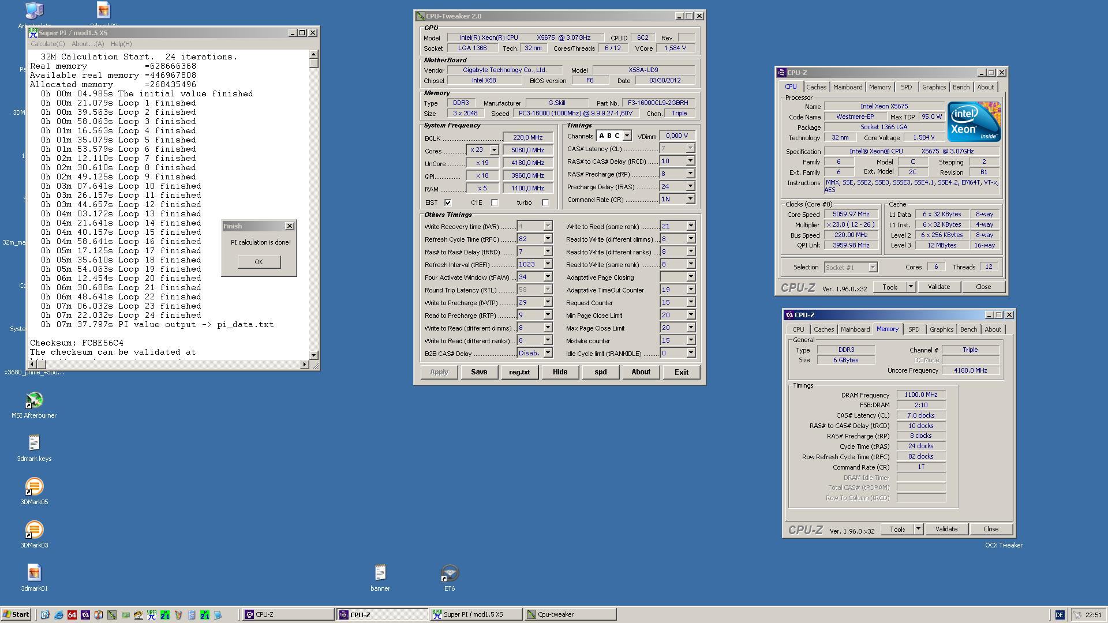Open the Command Rate (CR) dropdown
Image resolution: width=1108 pixels, height=623 pixels.
point(690,200)
